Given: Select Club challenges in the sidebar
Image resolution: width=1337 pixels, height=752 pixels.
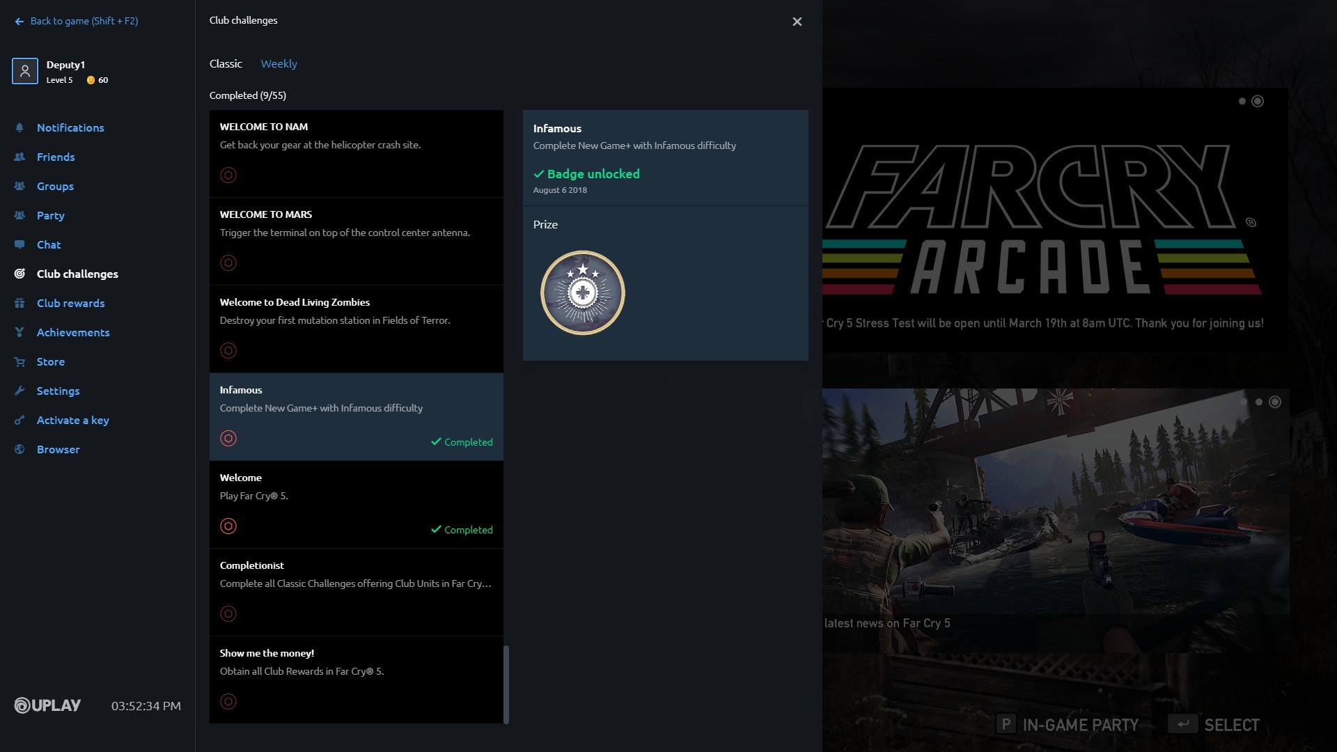Looking at the screenshot, I should click(77, 274).
